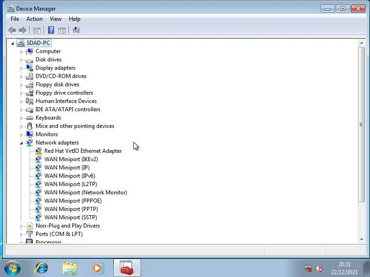
Task: Click the vertical scrollbar thumb
Action: point(362,124)
